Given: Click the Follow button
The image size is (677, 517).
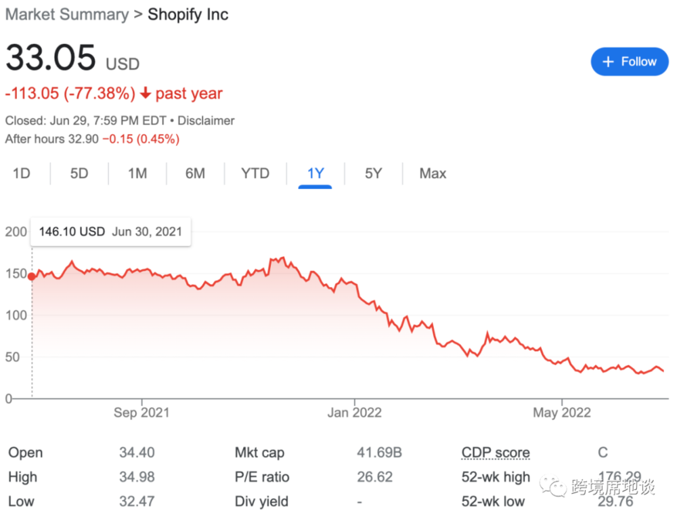Looking at the screenshot, I should [630, 62].
